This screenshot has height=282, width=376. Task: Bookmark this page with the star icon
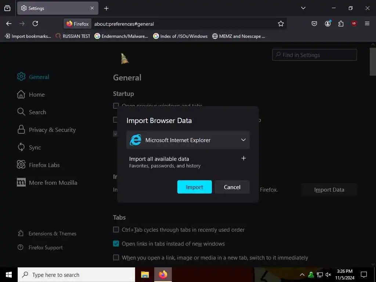[281, 23]
